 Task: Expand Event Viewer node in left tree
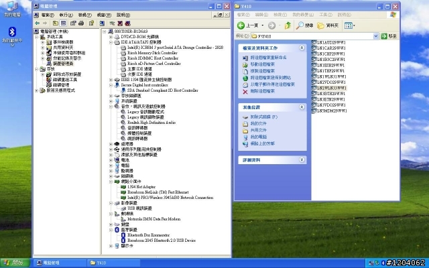[x=42, y=42]
